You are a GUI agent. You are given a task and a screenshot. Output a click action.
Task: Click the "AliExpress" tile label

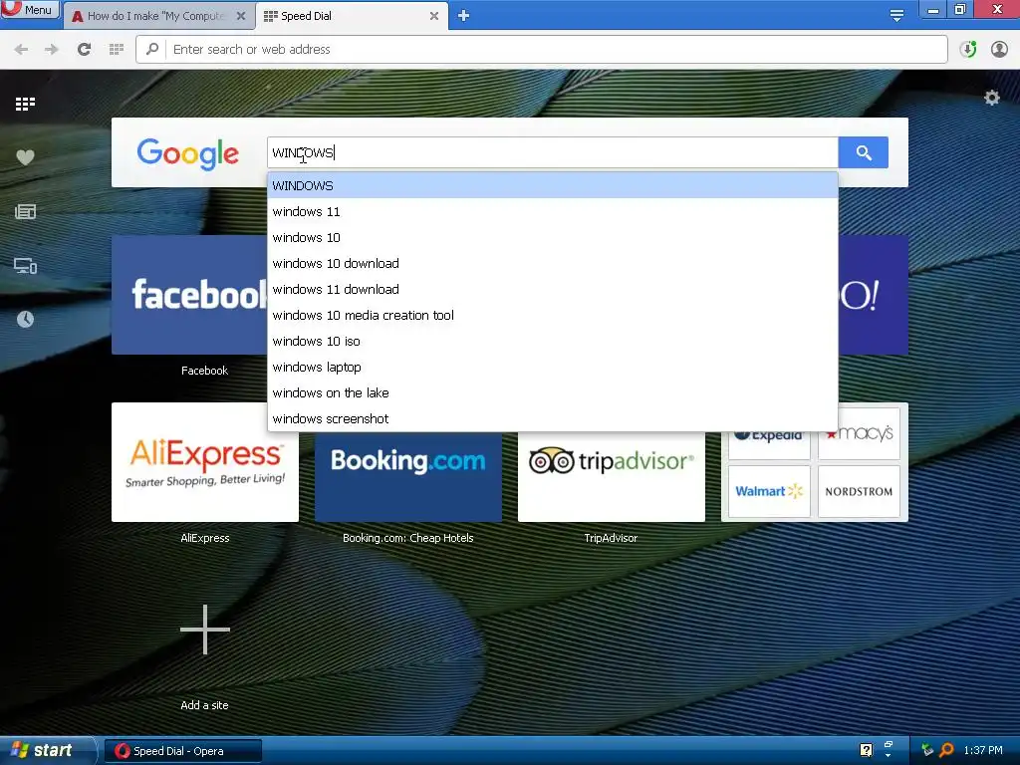(205, 538)
